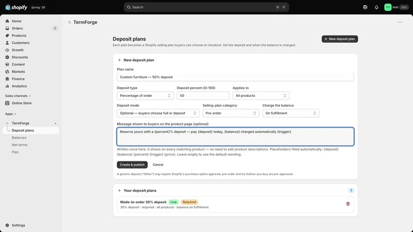
Task: Click the Customers person icon
Action: 7,43
